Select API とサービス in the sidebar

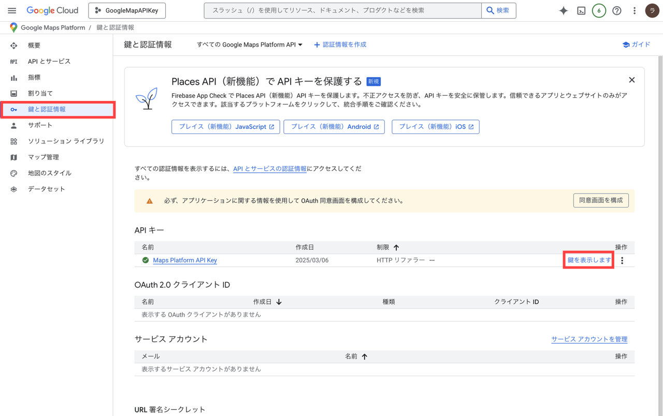point(57,61)
